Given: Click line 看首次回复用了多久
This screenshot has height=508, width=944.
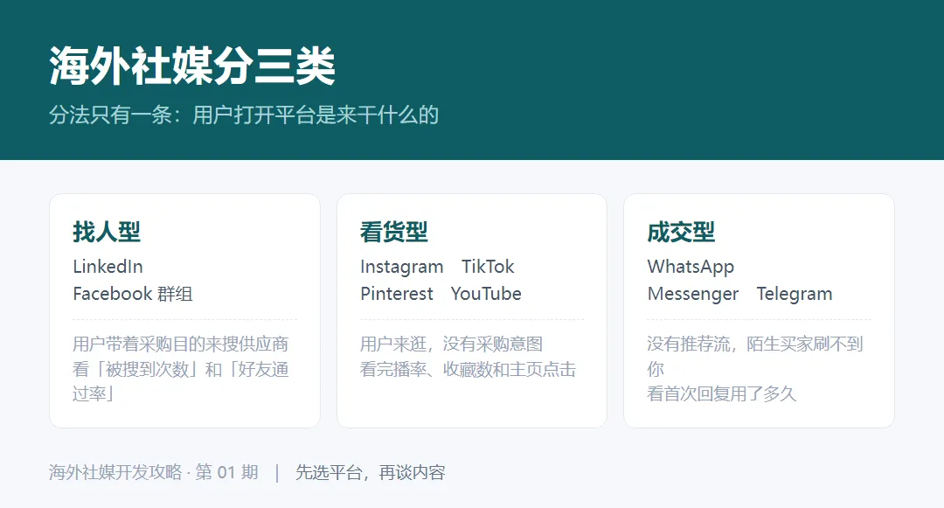Looking at the screenshot, I should click(x=722, y=393).
